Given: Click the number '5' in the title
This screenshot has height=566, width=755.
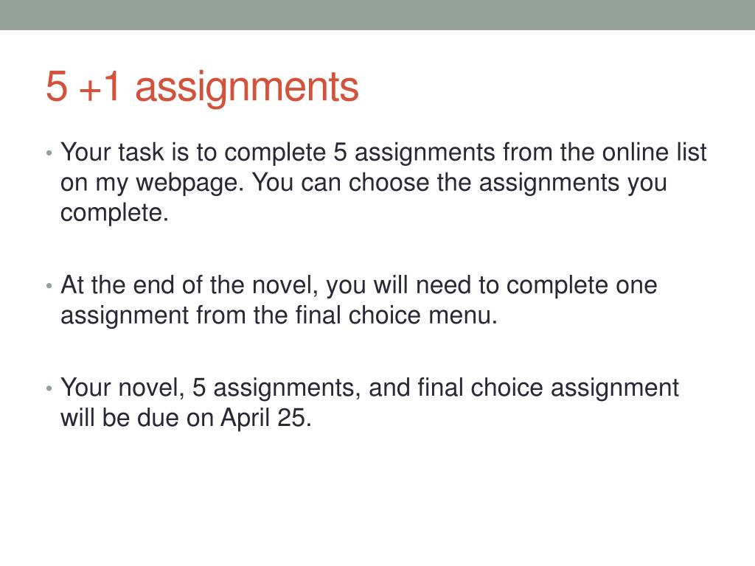Looking at the screenshot, I should click(56, 86).
